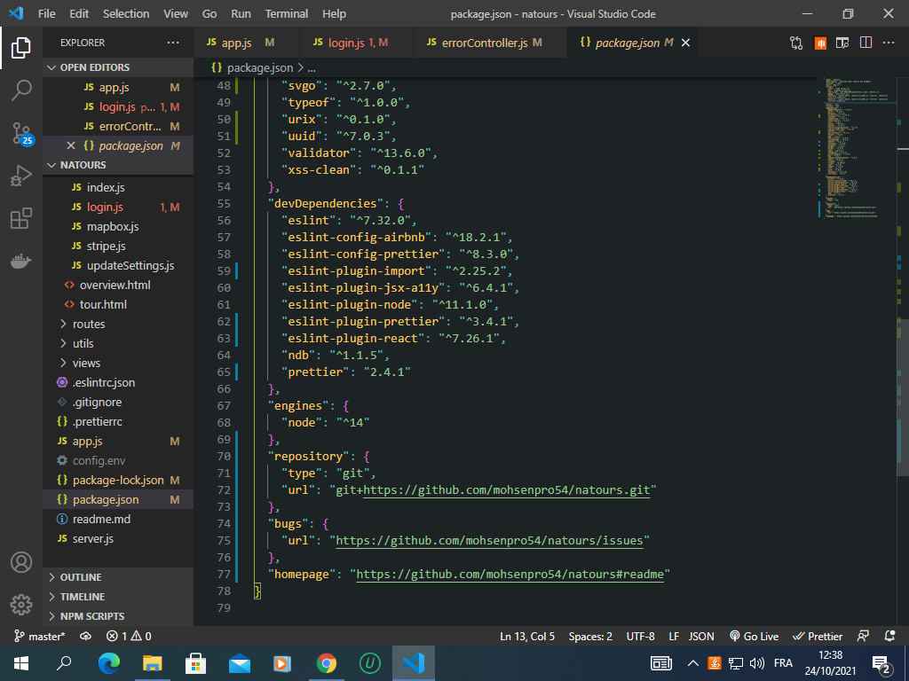The width and height of the screenshot is (909, 681).
Task: Switch to the app.js editor tab
Action: click(246, 43)
